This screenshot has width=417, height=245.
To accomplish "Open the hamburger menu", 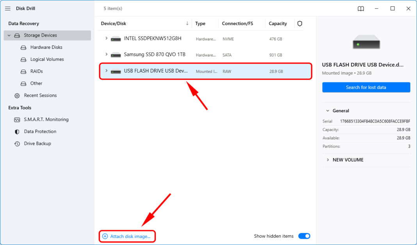I will click(x=8, y=8).
